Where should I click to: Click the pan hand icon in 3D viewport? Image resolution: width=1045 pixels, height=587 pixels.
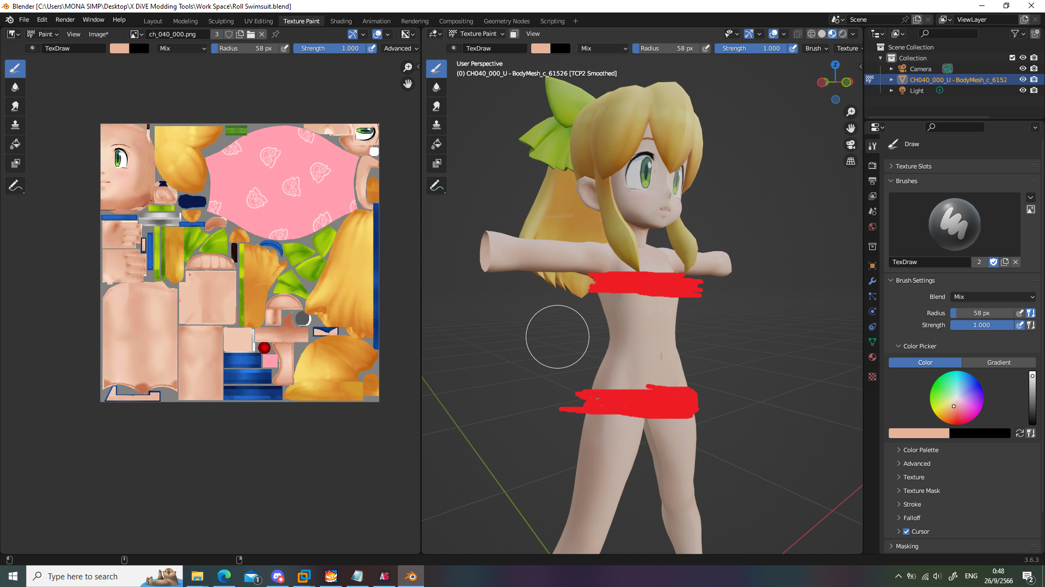[x=851, y=128]
